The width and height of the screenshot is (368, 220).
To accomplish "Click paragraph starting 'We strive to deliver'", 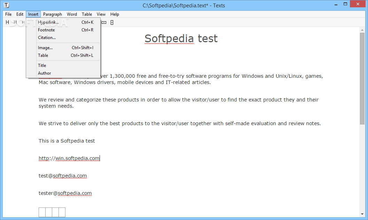I will click(180, 124).
